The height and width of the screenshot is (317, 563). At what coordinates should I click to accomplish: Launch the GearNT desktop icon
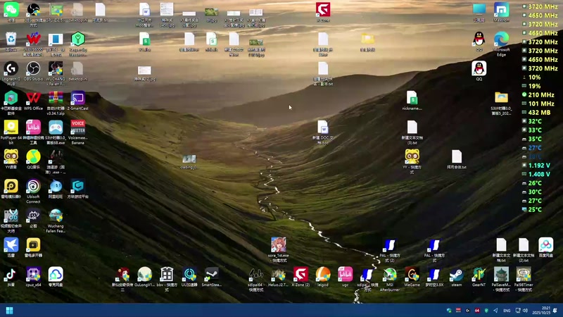[x=479, y=274]
